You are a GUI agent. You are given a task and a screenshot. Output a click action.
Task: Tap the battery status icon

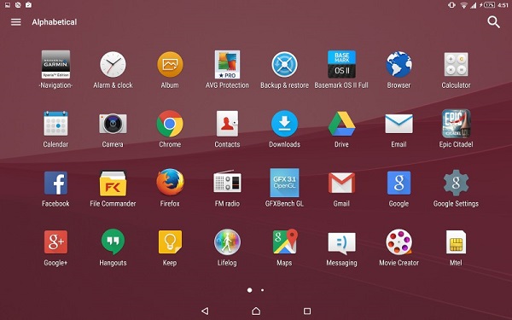tap(489, 5)
